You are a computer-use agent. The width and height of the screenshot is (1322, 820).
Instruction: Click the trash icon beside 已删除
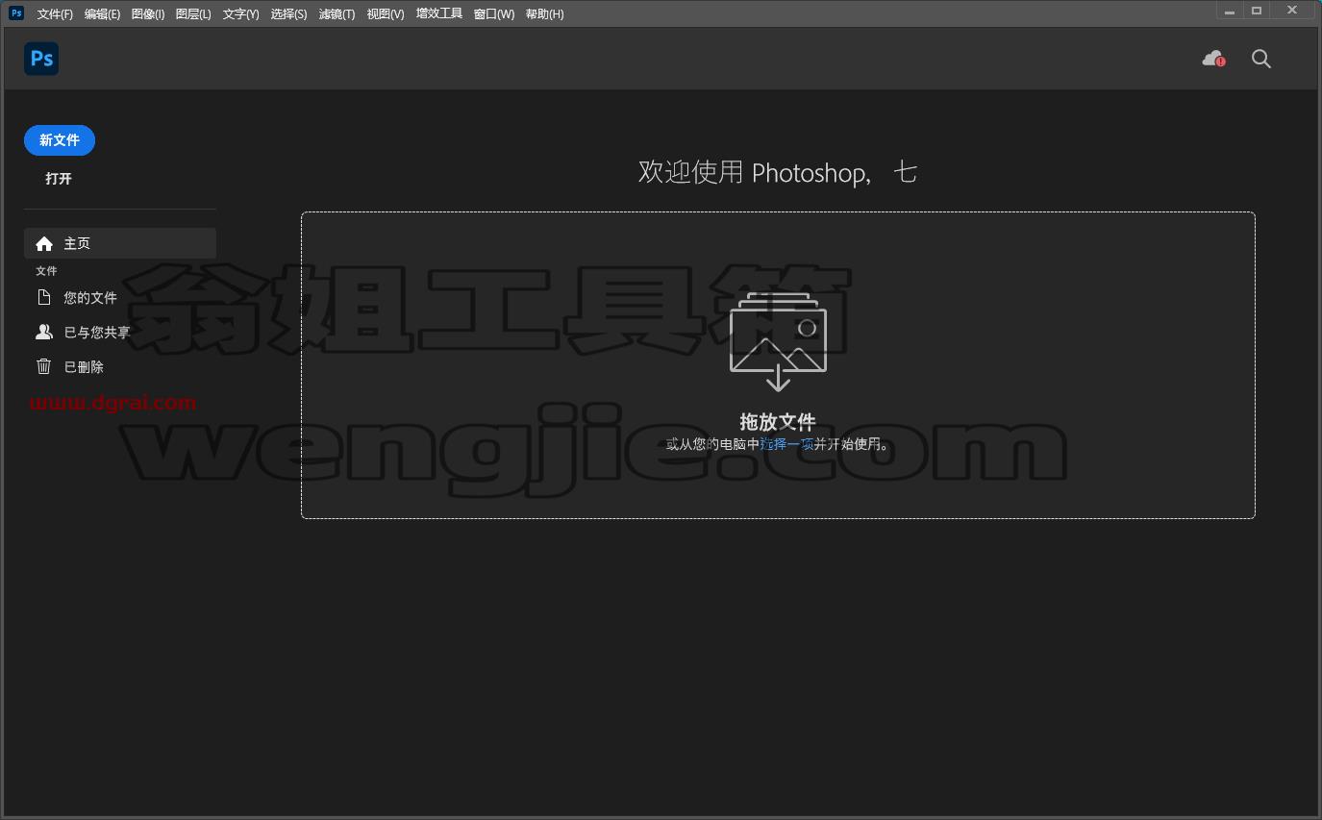click(x=43, y=366)
